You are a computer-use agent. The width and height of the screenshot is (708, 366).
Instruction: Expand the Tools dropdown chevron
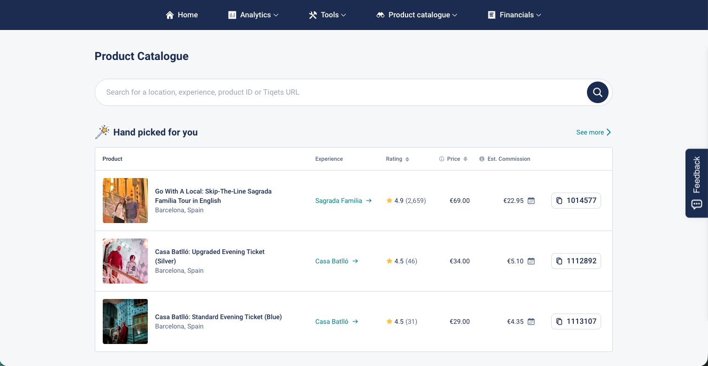[x=343, y=15]
